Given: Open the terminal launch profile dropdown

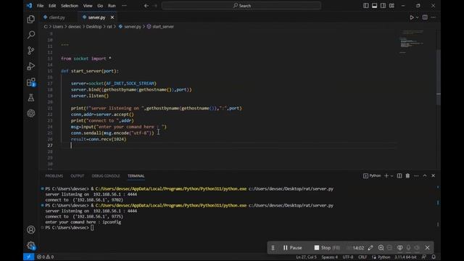Looking at the screenshot, I should pyautogui.click(x=391, y=175).
